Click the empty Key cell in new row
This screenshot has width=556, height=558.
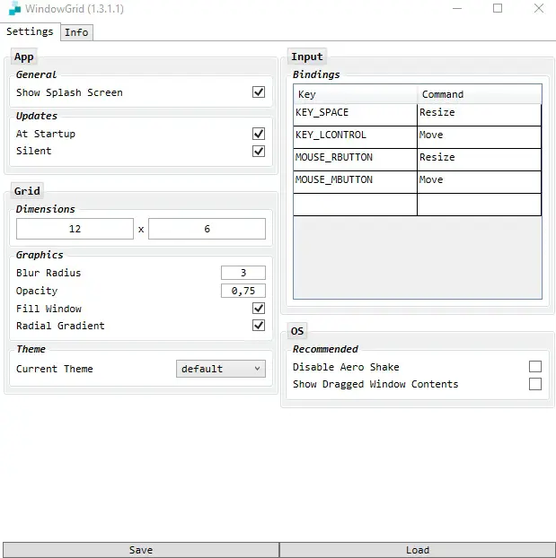tap(355, 205)
